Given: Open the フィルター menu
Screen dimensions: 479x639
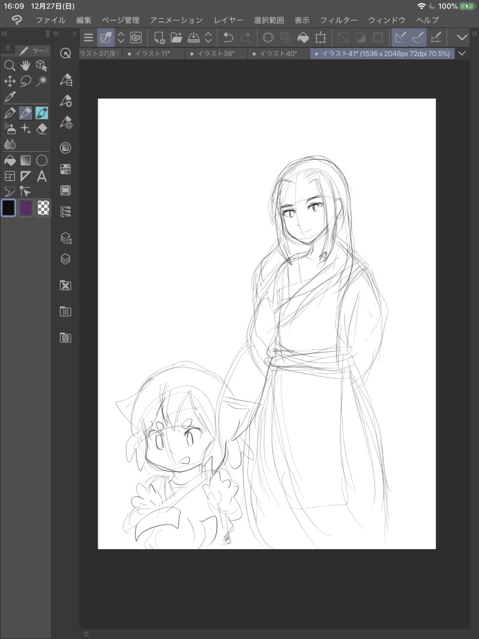Looking at the screenshot, I should pyautogui.click(x=339, y=20).
